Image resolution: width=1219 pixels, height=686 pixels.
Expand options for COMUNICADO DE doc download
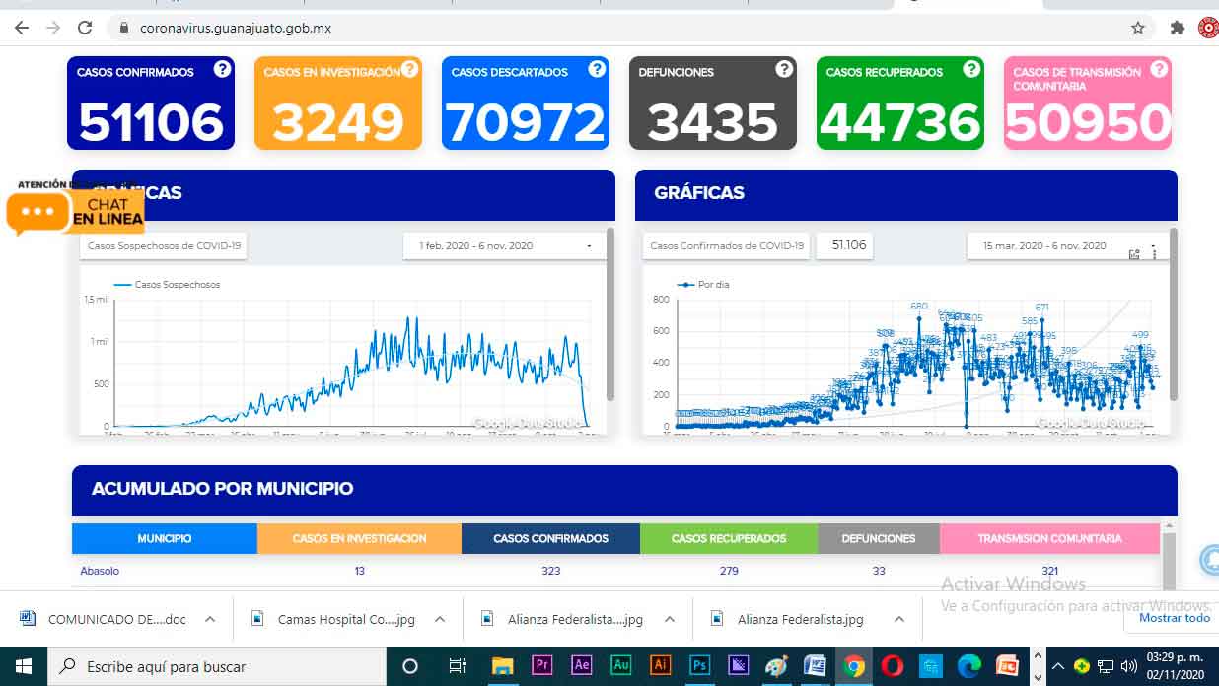[210, 619]
